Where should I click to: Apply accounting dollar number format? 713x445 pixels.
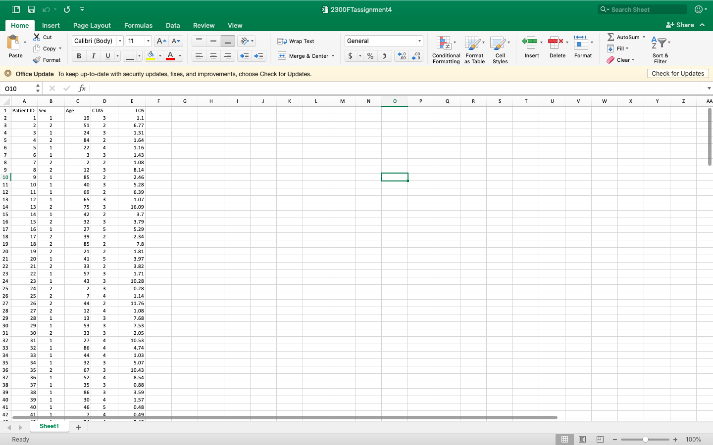point(351,56)
